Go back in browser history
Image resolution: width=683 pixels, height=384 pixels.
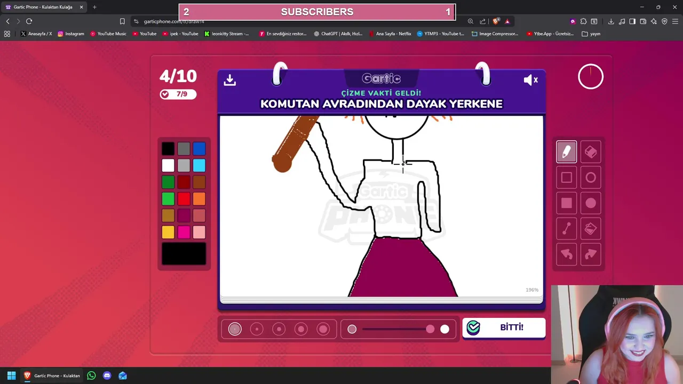click(x=7, y=21)
